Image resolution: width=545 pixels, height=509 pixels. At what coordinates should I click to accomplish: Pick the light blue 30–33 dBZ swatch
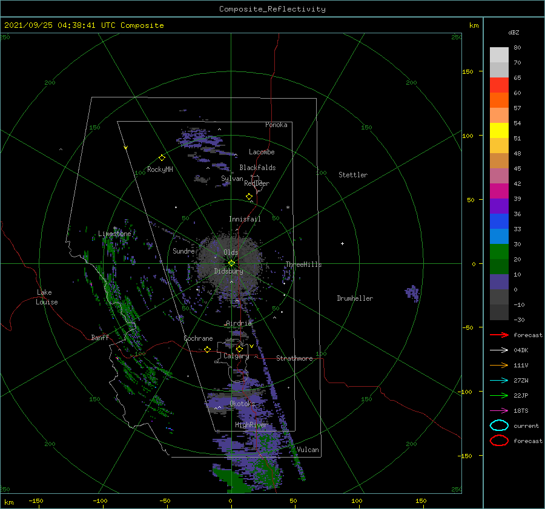coord(499,237)
